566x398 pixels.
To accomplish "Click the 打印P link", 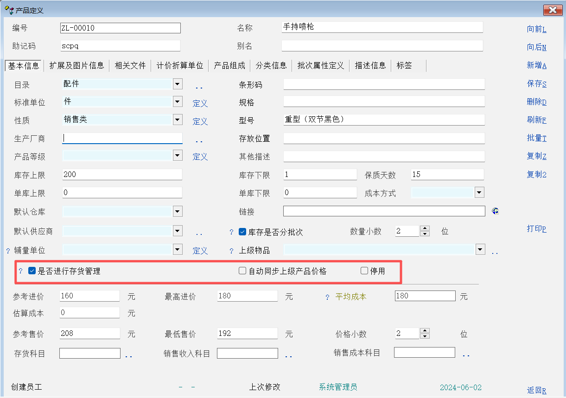I will pyautogui.click(x=536, y=229).
